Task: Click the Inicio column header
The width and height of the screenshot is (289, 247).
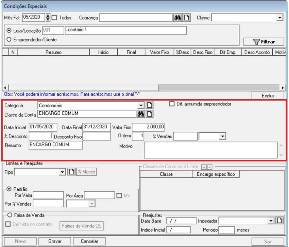Action: click(x=103, y=52)
